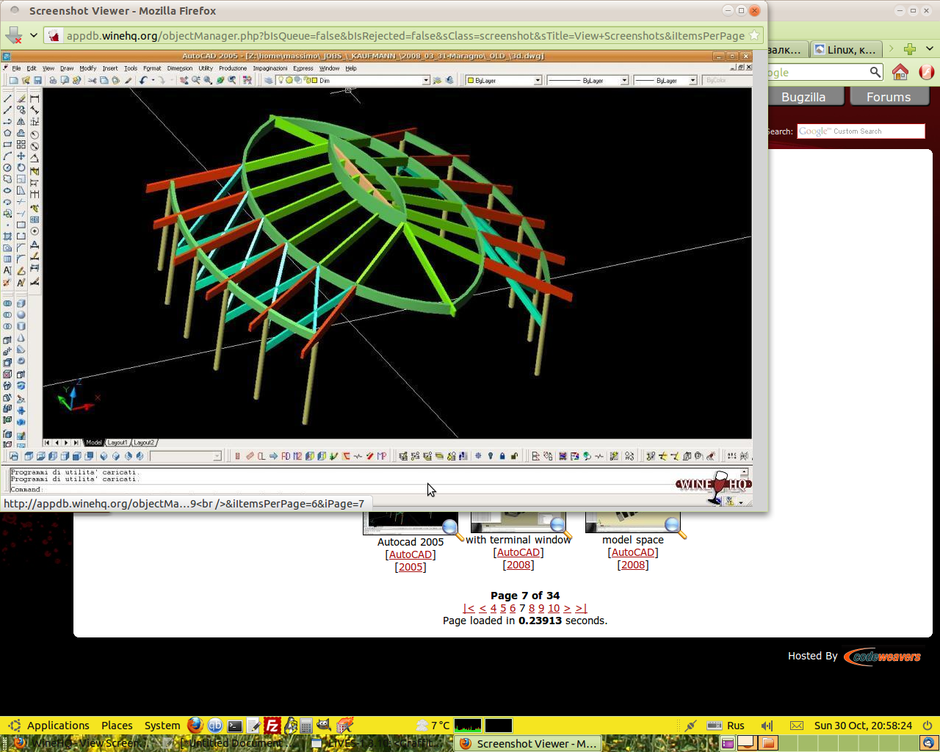Image resolution: width=940 pixels, height=752 pixels.
Task: Switch to the 'Linux, к…' browser tab
Action: [x=845, y=49]
